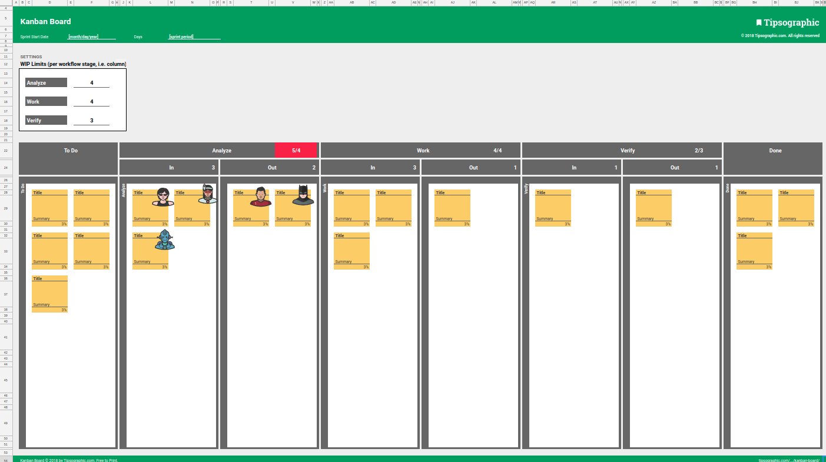This screenshot has width=826, height=462.
Task: Click the [month/day/year] Sprint Start Date field
Action: 82,36
